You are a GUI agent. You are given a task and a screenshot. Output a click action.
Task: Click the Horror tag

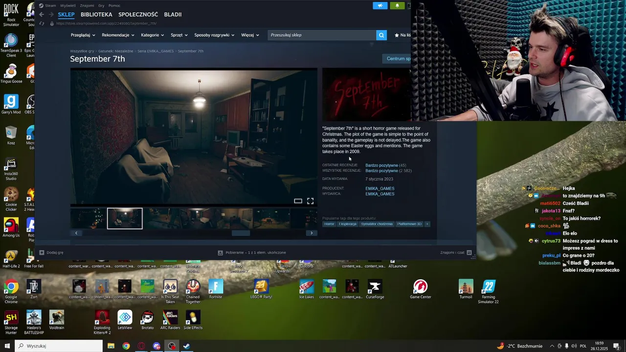click(329, 224)
